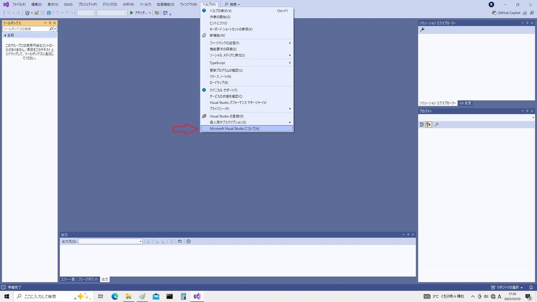537x302 pixels.
Task: Open the Find in Files toolbar icon
Action: [x=158, y=13]
